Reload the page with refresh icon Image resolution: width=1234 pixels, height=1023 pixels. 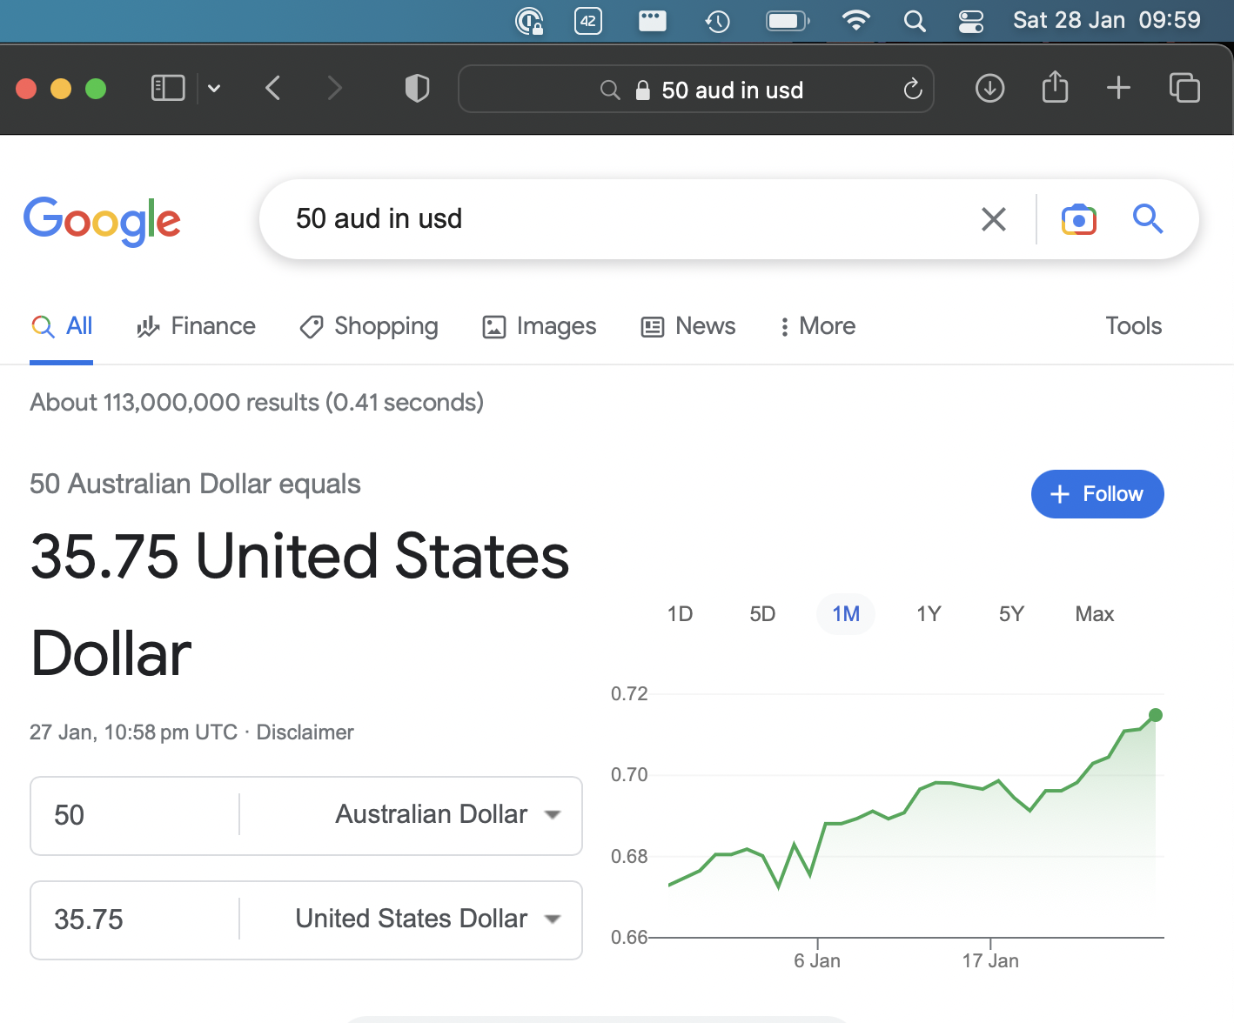click(912, 89)
